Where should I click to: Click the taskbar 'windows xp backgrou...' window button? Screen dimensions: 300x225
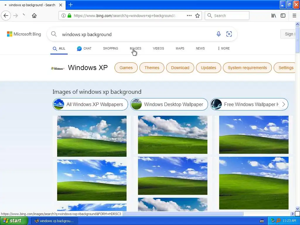(54, 221)
